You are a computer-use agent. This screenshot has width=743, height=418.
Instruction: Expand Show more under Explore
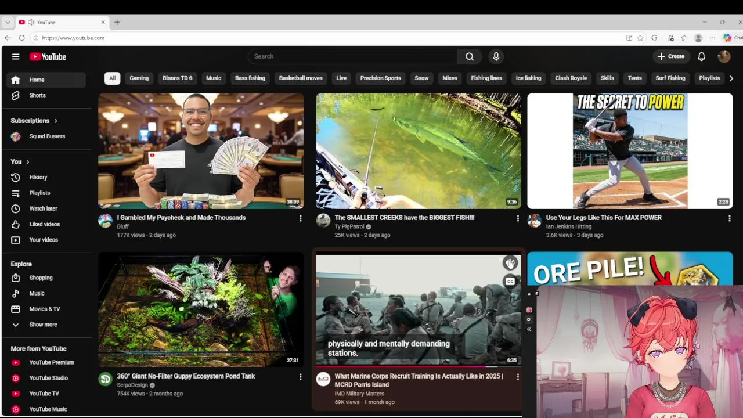(x=46, y=325)
